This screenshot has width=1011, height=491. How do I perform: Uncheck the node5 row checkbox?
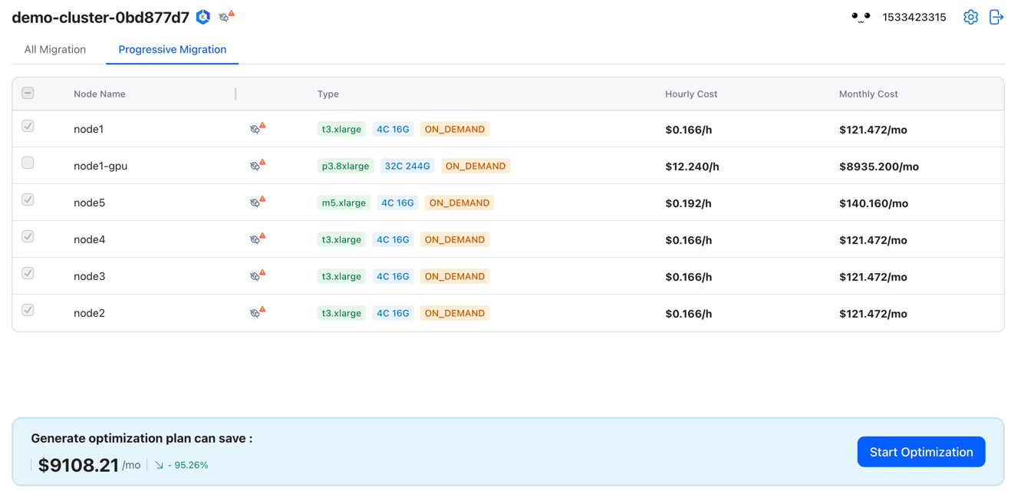click(28, 199)
